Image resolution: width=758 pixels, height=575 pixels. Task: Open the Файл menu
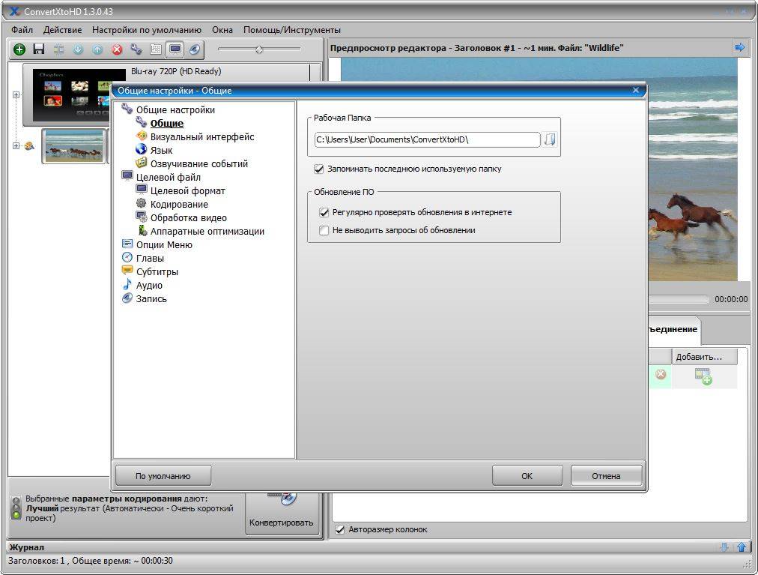[22, 30]
